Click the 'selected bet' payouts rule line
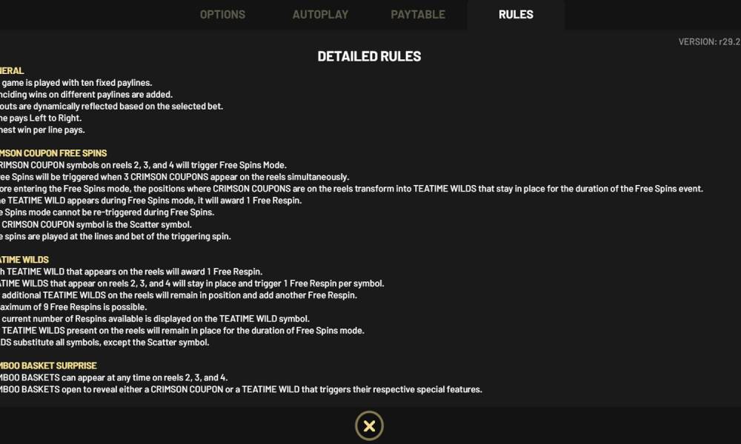741x444 pixels. pyautogui.click(x=112, y=107)
